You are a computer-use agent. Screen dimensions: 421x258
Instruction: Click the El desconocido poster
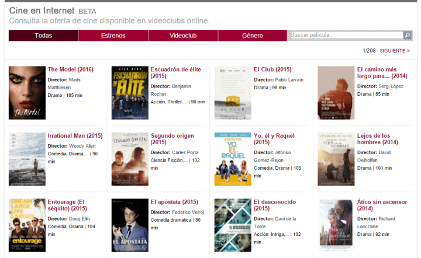pyautogui.click(x=233, y=225)
